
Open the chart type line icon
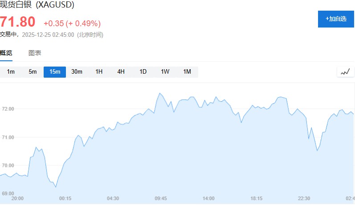point(345,72)
